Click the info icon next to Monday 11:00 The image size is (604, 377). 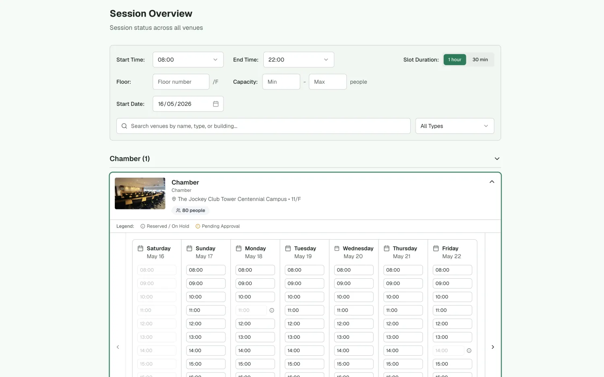(272, 310)
